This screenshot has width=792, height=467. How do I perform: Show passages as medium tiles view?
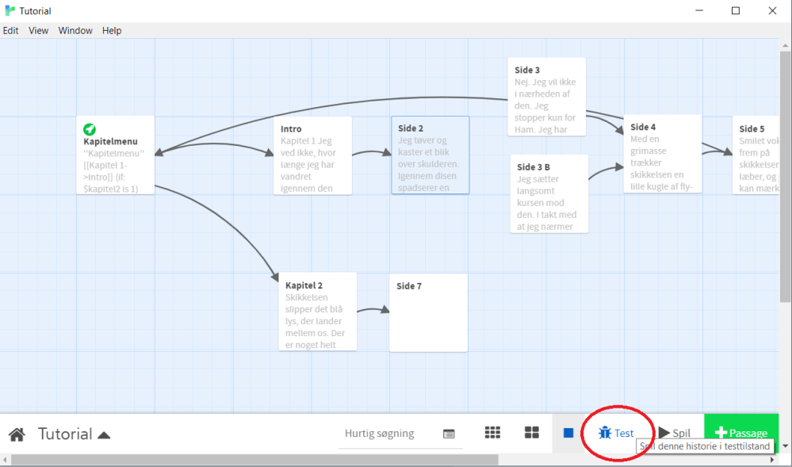pos(532,433)
